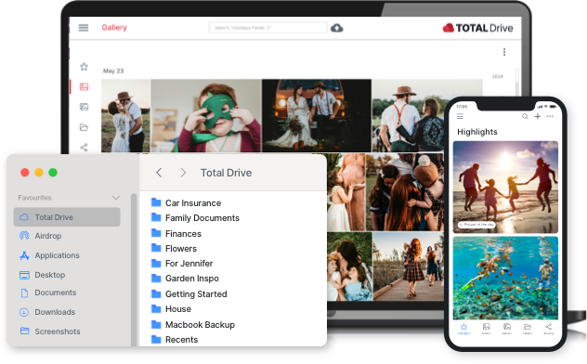Screen dimensions: 587x364
Task: Tap the Sharing tab at phone bottom
Action: click(x=548, y=329)
